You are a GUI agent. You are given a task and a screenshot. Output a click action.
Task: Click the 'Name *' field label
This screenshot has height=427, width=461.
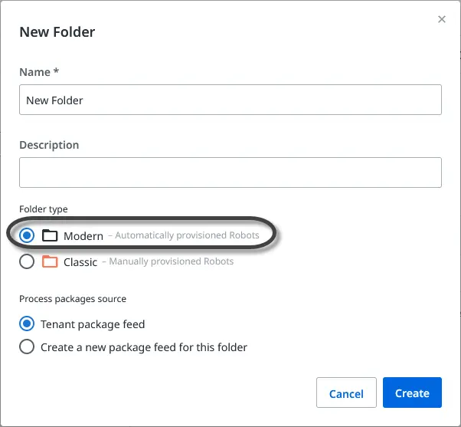[x=39, y=72]
